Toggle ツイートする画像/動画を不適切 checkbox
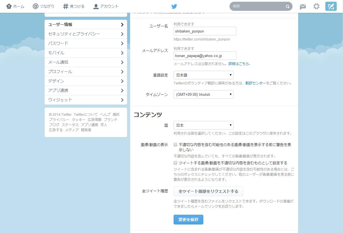 [x=175, y=163]
